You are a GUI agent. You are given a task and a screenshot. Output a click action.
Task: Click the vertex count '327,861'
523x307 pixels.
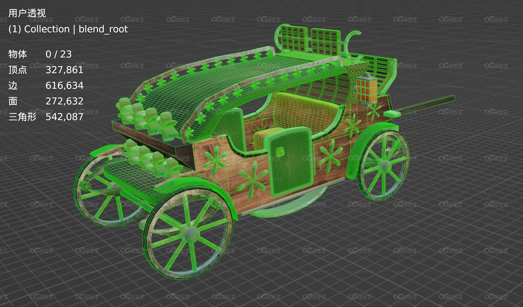point(64,70)
